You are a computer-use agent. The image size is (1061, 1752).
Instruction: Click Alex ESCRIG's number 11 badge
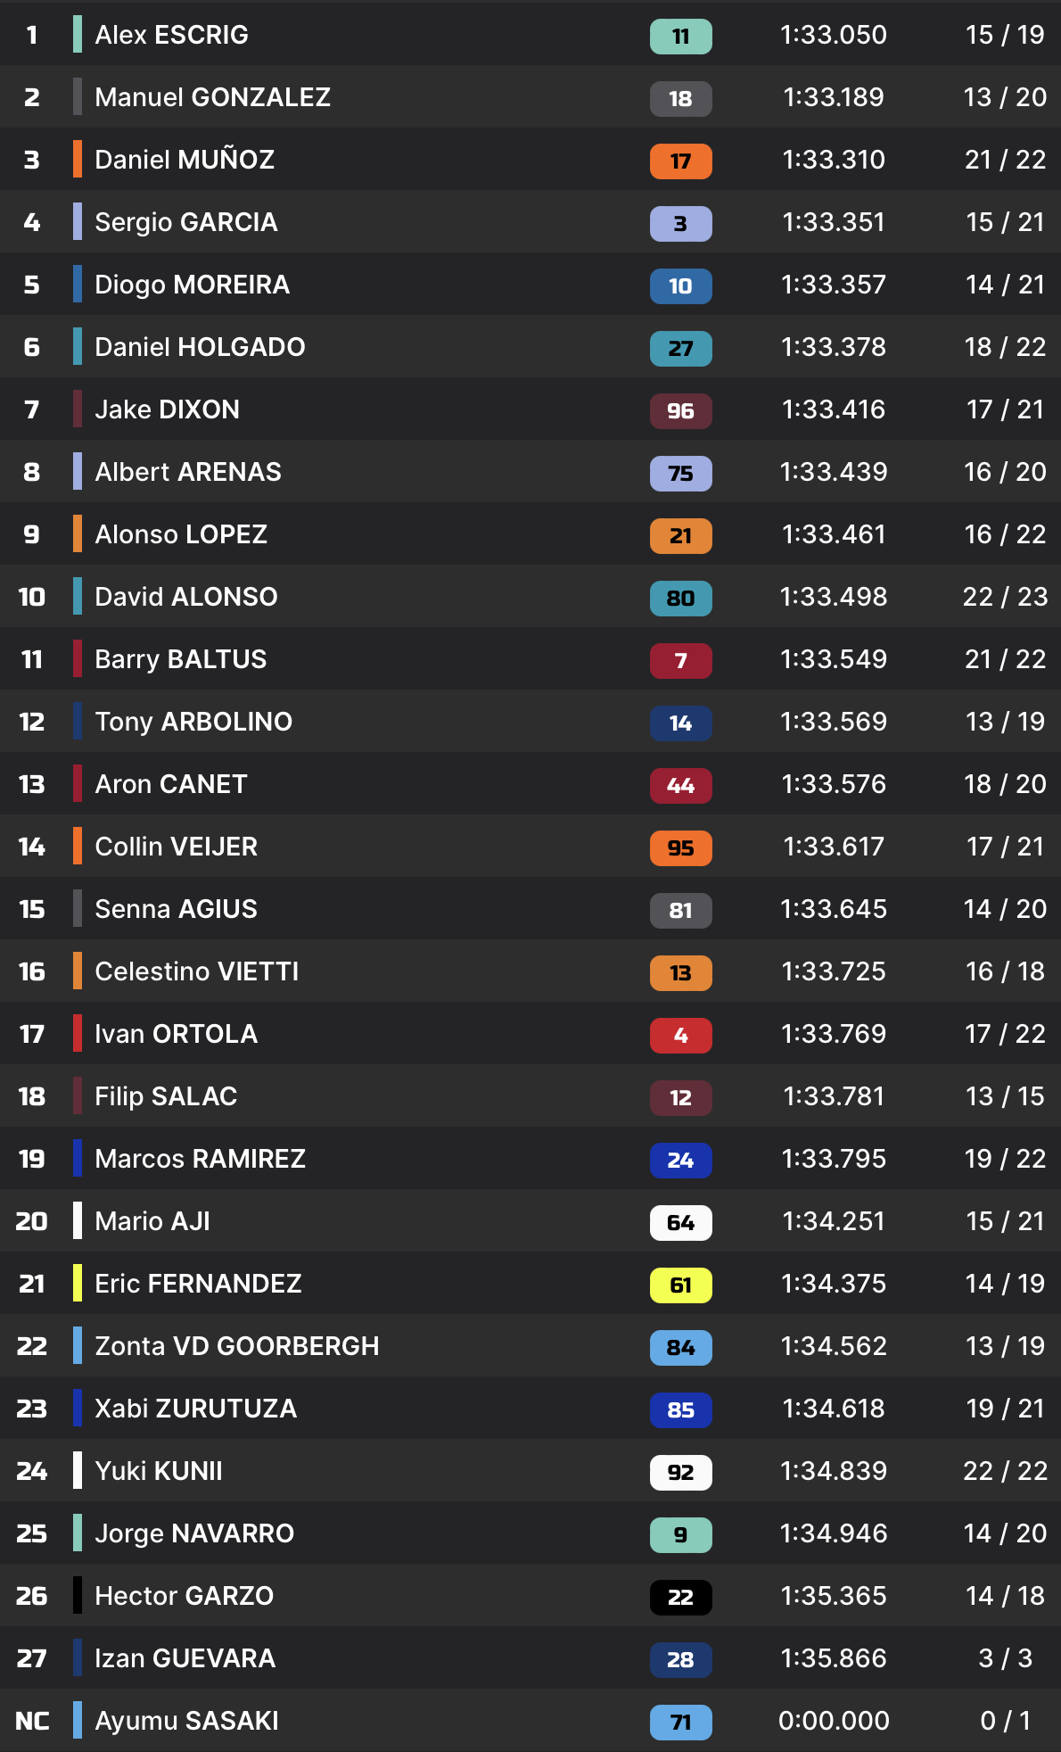tap(680, 37)
